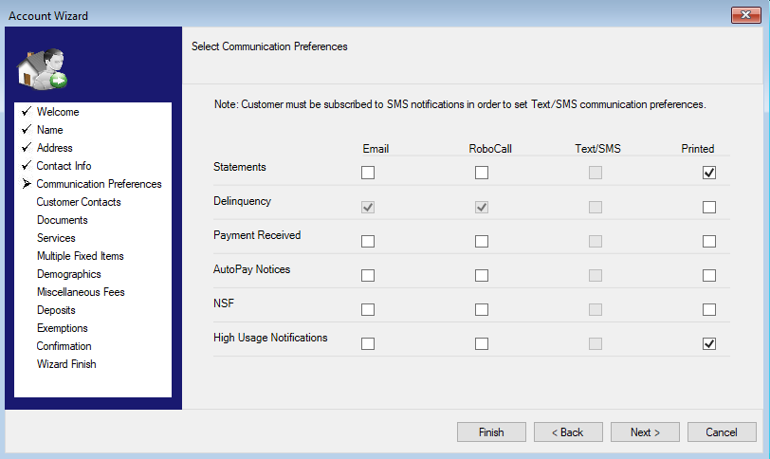Screen dimensions: 770x459
Task: Uncheck Printed for Statements
Action: [x=709, y=173]
